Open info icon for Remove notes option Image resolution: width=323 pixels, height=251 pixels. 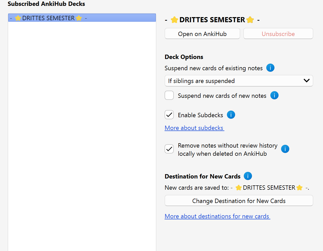click(x=285, y=149)
